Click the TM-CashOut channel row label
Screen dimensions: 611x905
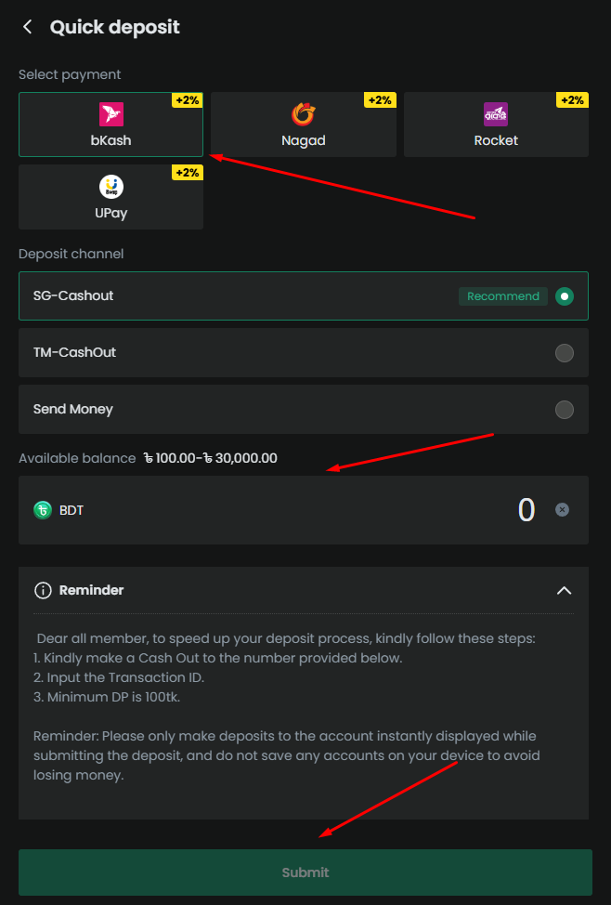tap(74, 352)
